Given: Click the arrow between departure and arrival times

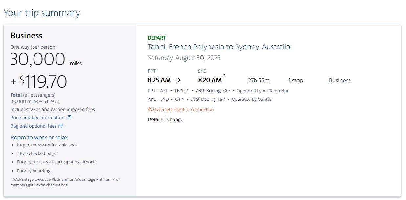Looking at the screenshot, I should coord(178,80).
